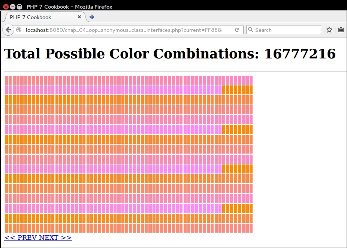Go back using the browser back arrow
The image size is (347, 248).
(8, 30)
